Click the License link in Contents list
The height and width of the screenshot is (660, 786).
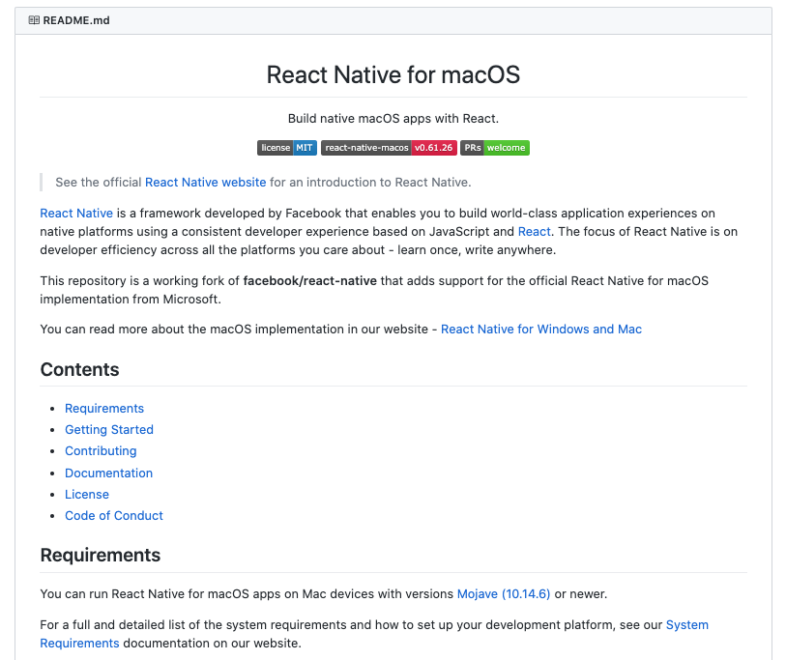point(87,494)
